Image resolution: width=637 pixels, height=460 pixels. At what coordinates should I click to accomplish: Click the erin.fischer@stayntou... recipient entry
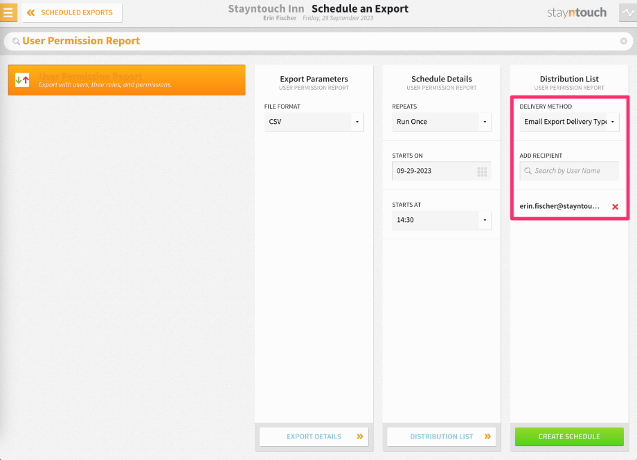click(559, 206)
